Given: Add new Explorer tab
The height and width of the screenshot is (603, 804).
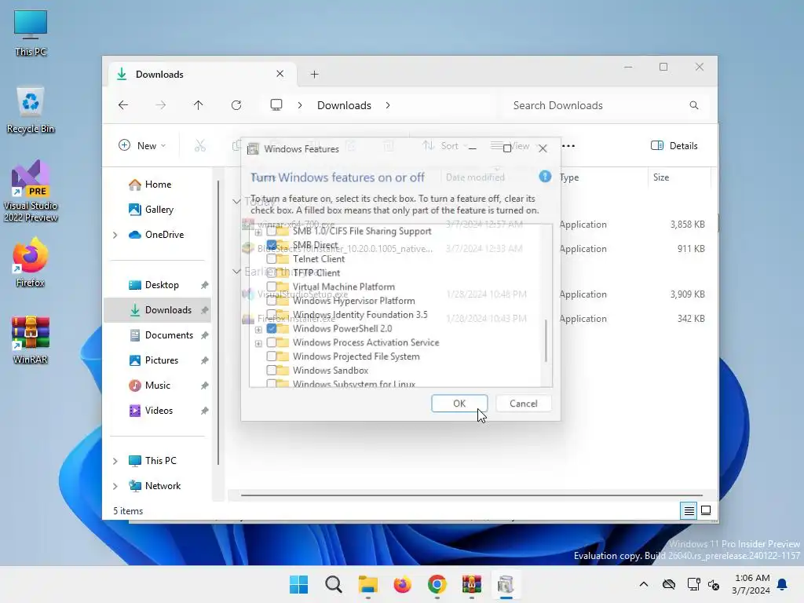Looking at the screenshot, I should click(314, 75).
